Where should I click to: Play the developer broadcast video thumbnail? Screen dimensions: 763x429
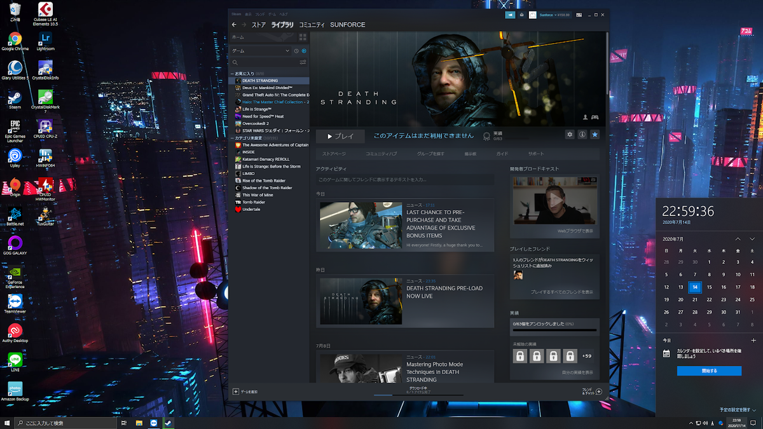coord(554,202)
